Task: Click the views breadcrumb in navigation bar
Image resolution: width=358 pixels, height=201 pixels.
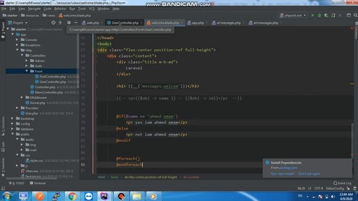Action: tap(49, 16)
